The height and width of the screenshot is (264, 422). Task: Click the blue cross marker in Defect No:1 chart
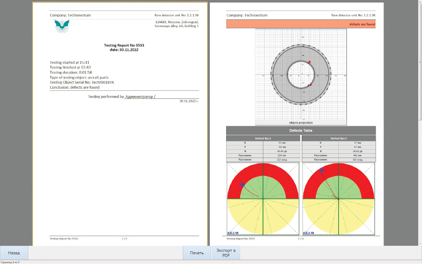[242, 184]
